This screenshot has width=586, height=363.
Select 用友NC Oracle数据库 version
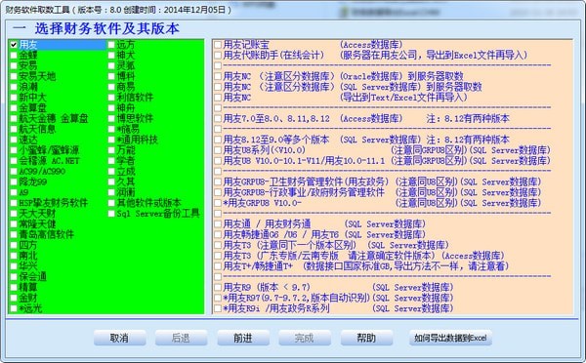(x=218, y=76)
